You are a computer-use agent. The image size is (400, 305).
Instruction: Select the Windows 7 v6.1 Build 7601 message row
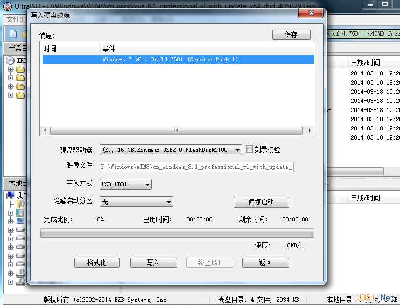coord(178,59)
